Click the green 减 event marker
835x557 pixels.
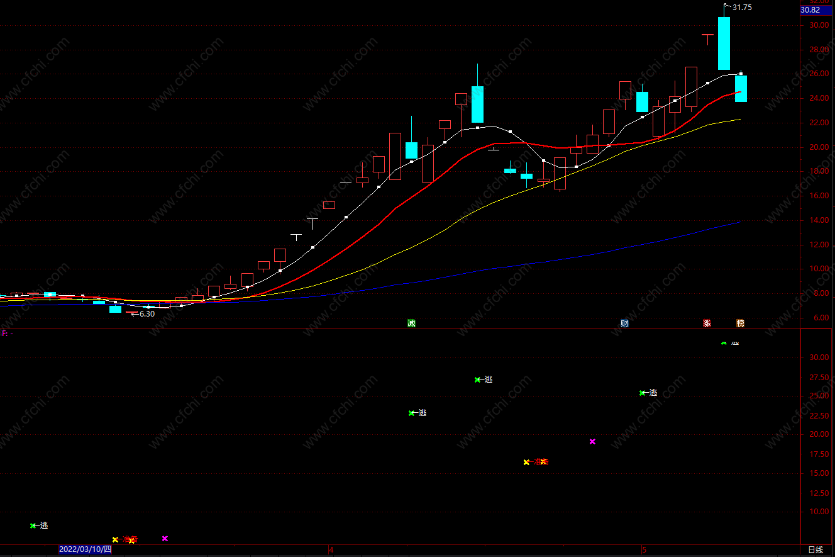click(411, 324)
